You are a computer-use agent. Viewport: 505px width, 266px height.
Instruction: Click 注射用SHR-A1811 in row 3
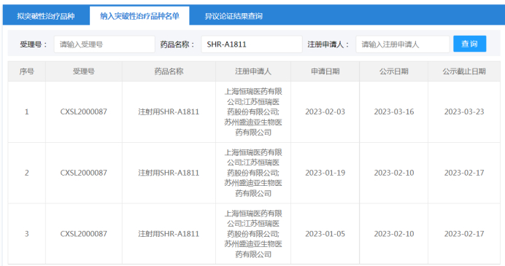click(169, 234)
